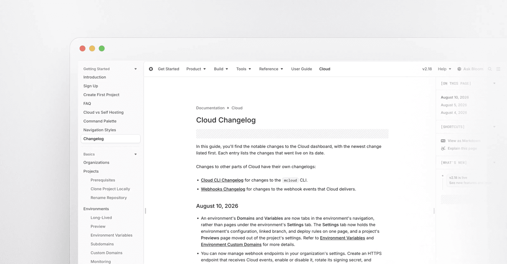The image size is (507, 264).
Task: Expand the Build dropdown menu
Action: [x=221, y=69]
